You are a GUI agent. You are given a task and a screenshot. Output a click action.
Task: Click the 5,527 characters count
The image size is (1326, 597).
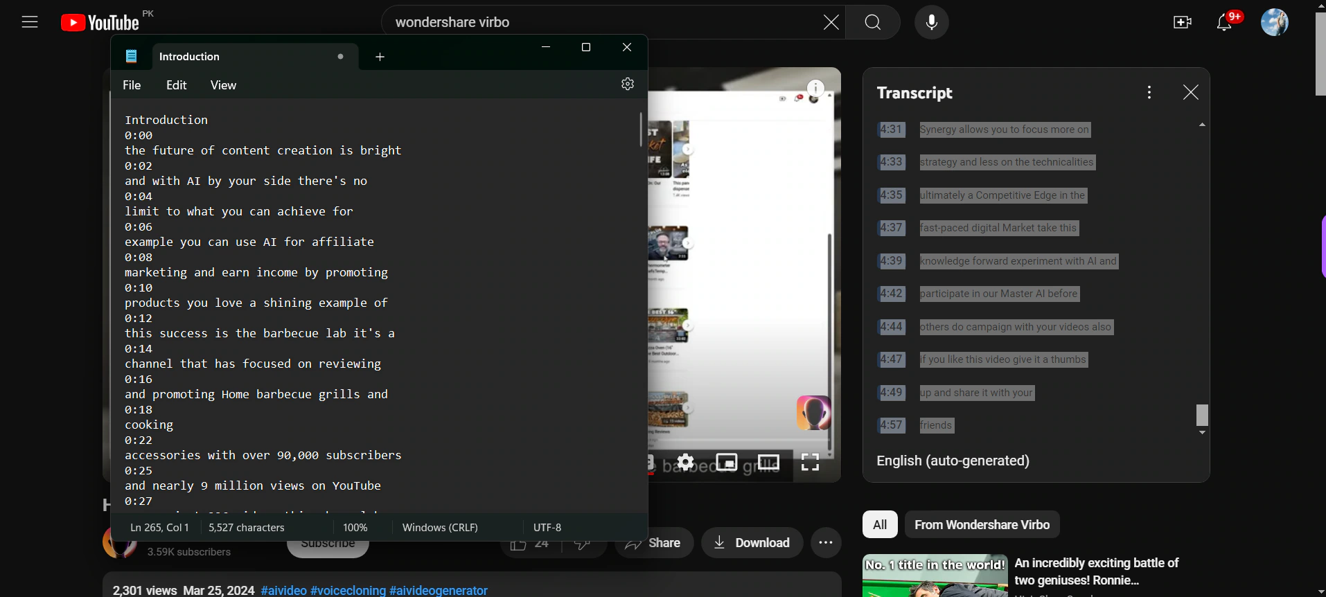[x=247, y=527]
